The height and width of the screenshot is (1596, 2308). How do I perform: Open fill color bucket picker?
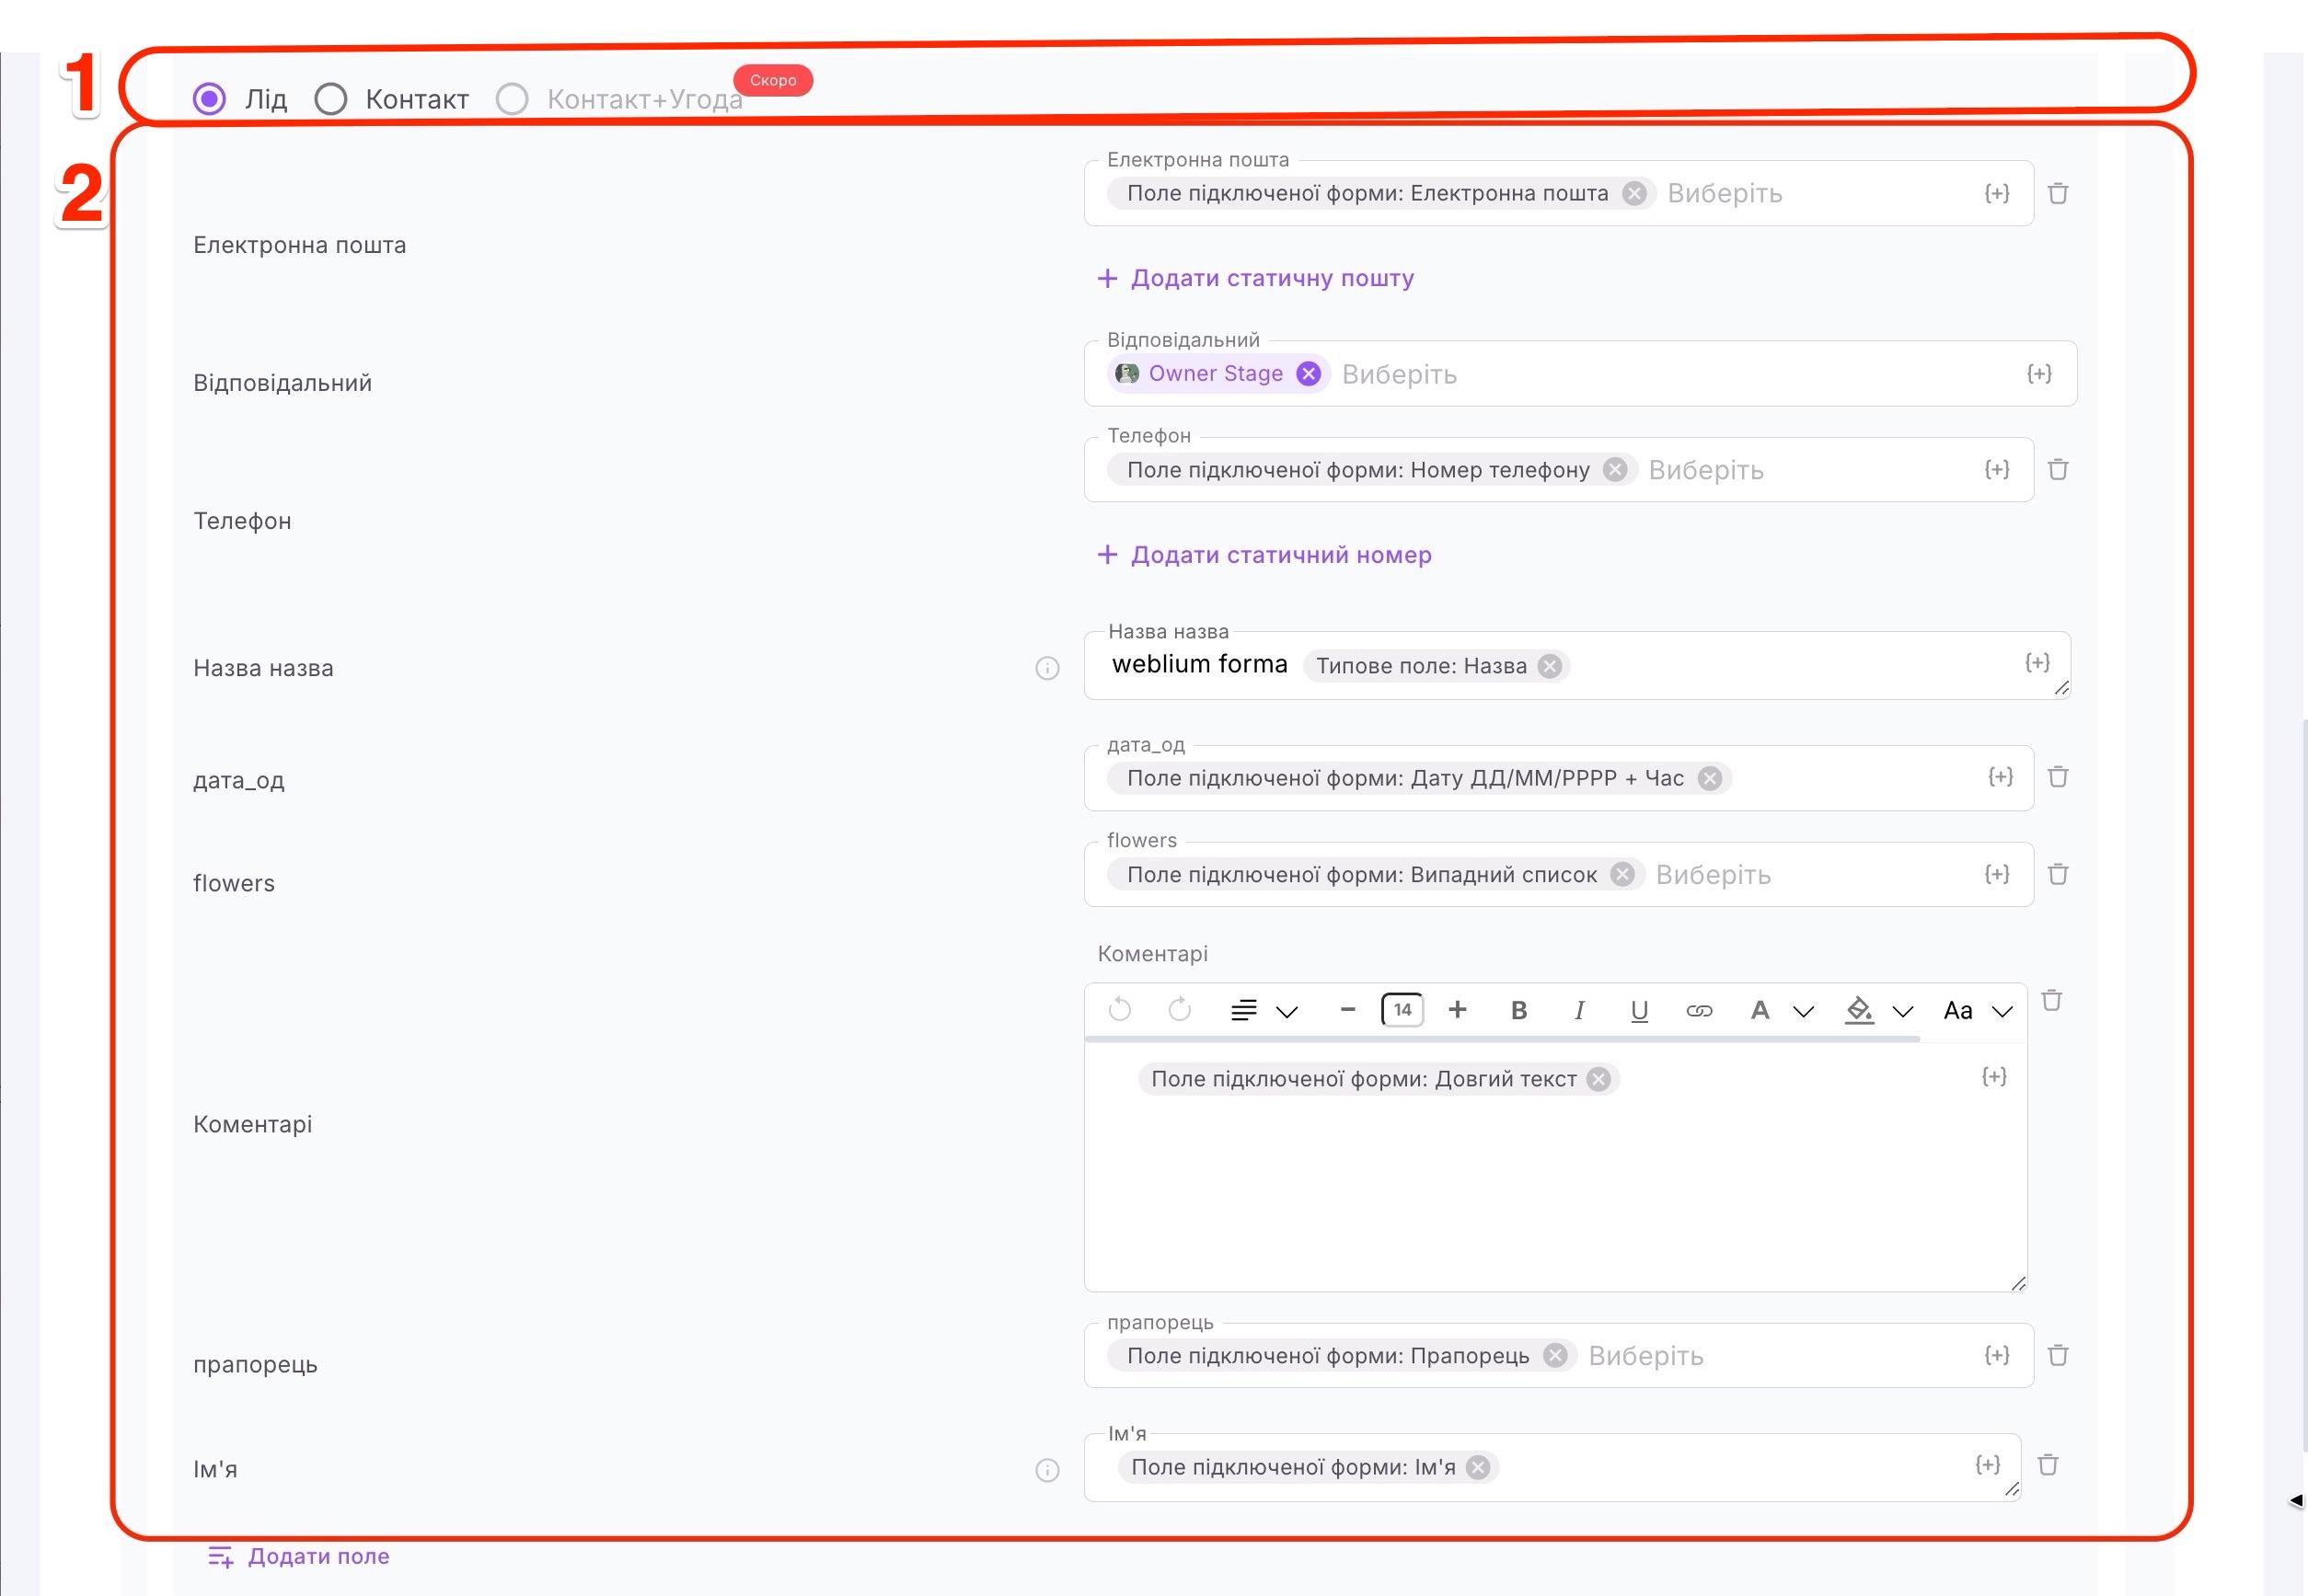click(1859, 1011)
